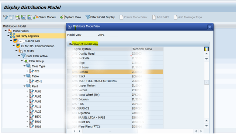This screenshot has height=135, width=236.
Task: Click the edit icon beside MCH1
Action: click(31, 81)
